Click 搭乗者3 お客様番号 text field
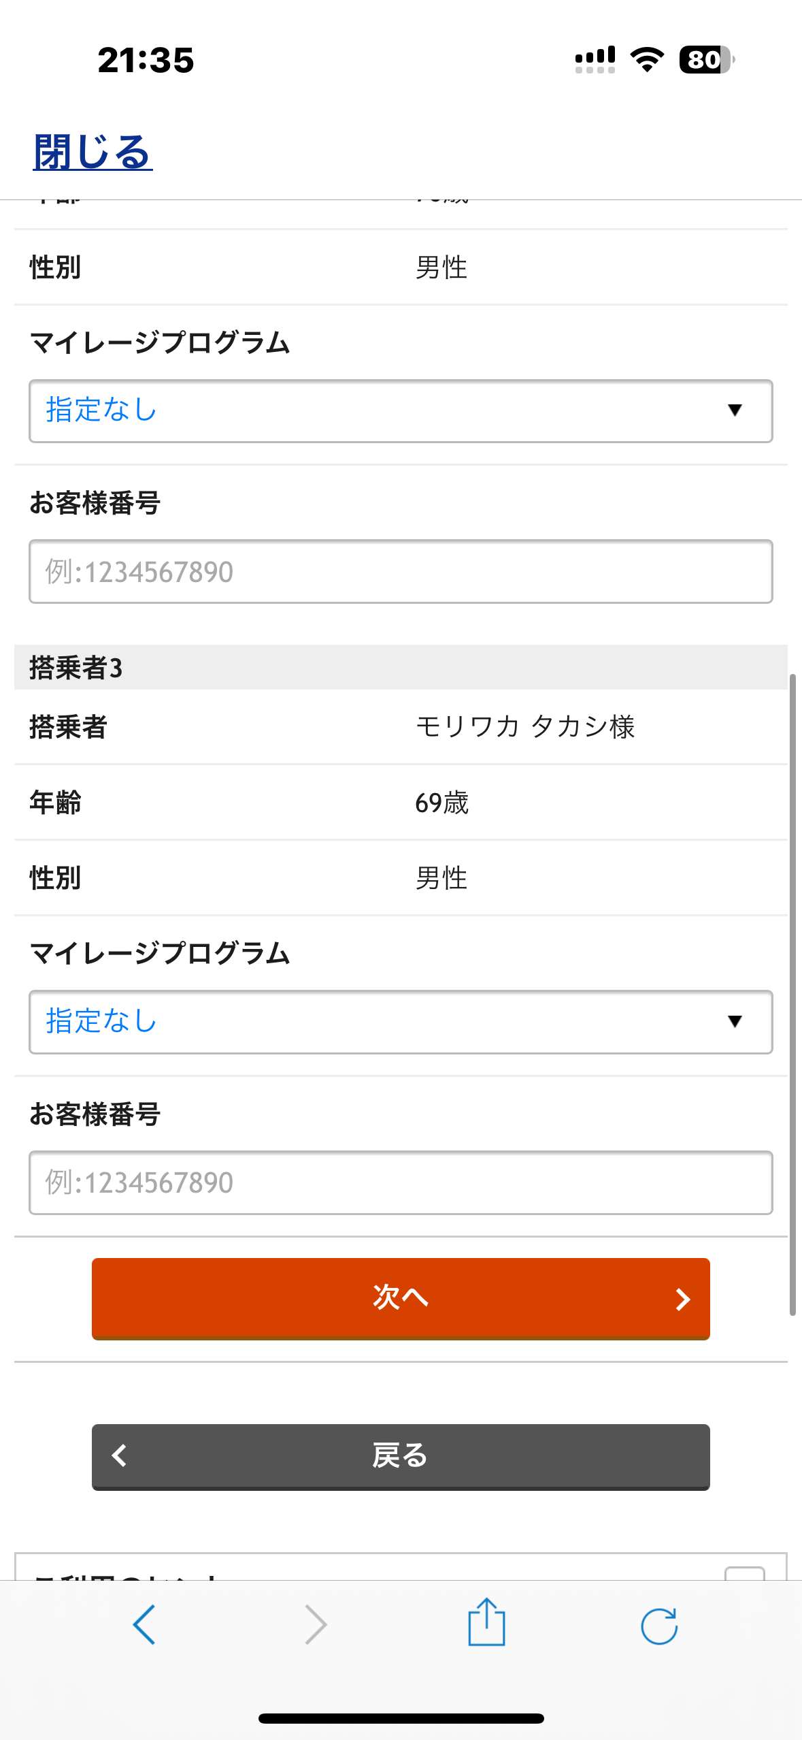Image resolution: width=802 pixels, height=1740 pixels. pos(400,1182)
